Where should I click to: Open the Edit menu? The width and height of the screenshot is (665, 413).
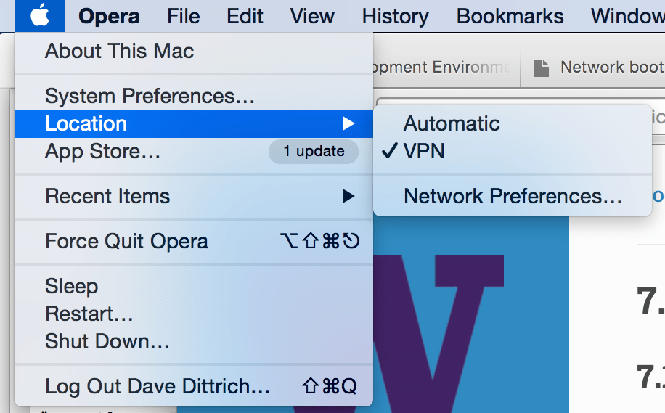(245, 16)
